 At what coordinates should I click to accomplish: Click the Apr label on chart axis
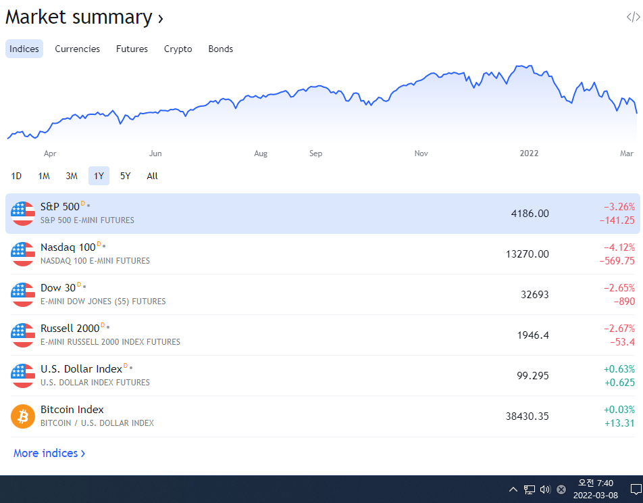[50, 153]
